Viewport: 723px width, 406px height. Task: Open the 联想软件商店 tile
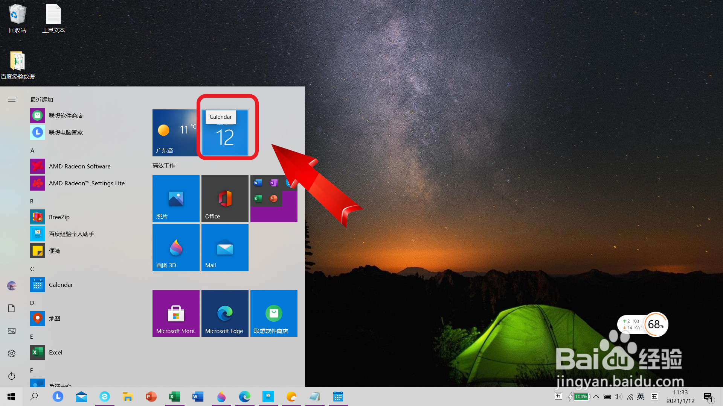point(274,313)
